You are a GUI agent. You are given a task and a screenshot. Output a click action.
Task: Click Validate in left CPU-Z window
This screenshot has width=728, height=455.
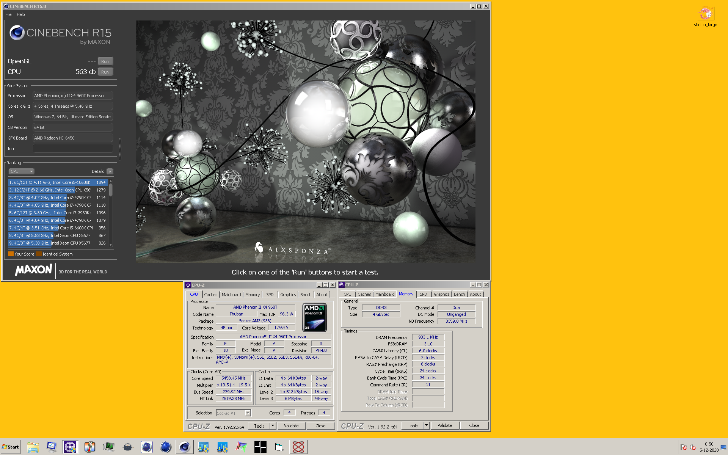click(x=291, y=426)
